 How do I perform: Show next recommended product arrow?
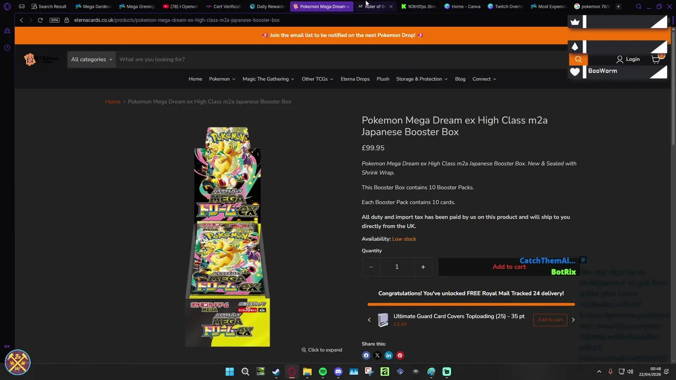pos(573,320)
